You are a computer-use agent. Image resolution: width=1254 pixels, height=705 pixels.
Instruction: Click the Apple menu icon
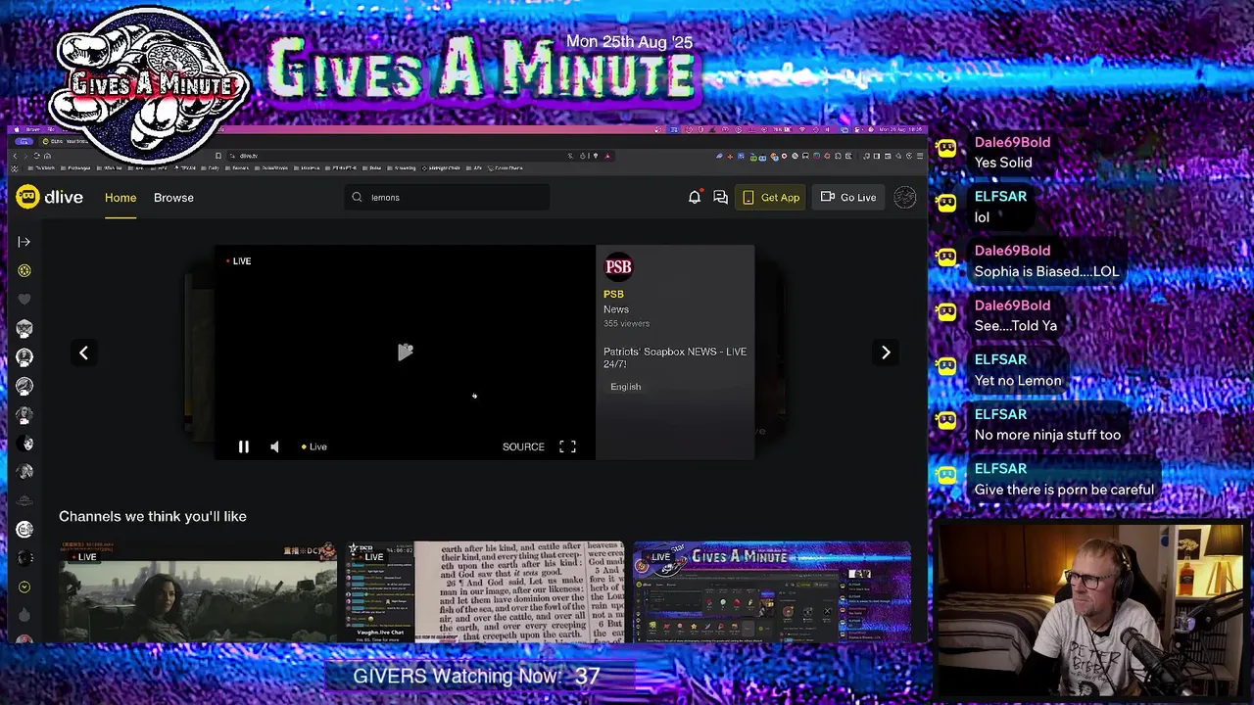(x=16, y=129)
